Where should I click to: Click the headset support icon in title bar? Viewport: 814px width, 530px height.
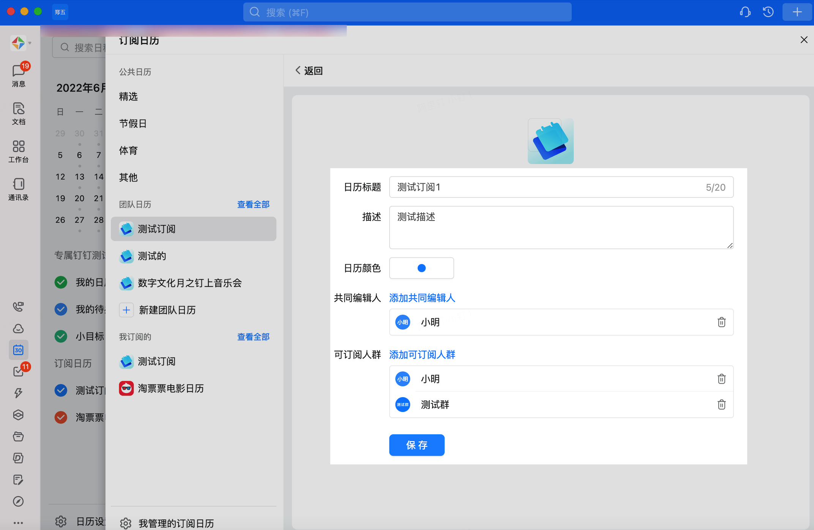745,12
